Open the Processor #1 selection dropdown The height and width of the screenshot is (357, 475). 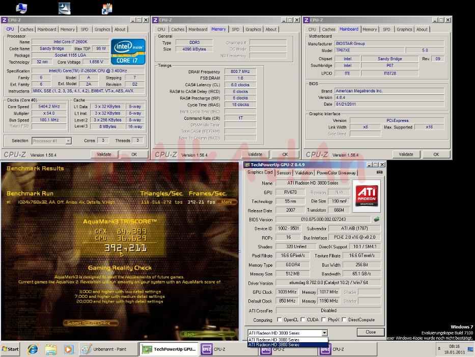coord(68,141)
